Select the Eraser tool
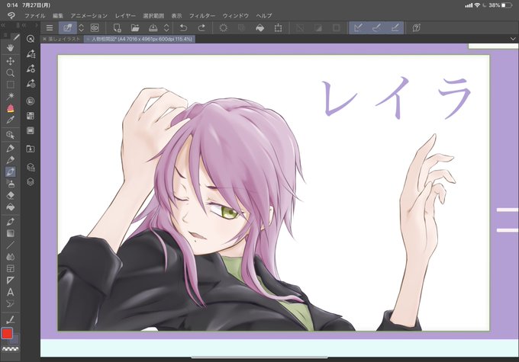 (10, 195)
